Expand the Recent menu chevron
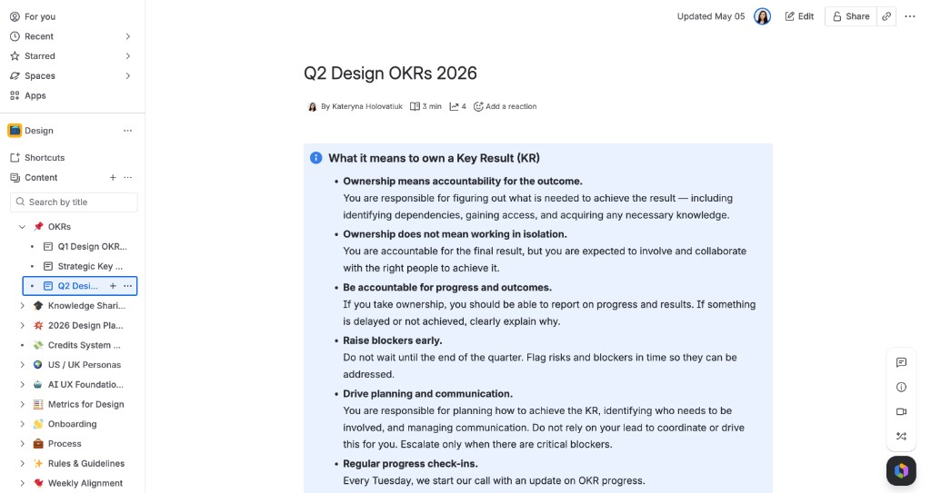Screen dimensions: 931x493 pos(127,36)
